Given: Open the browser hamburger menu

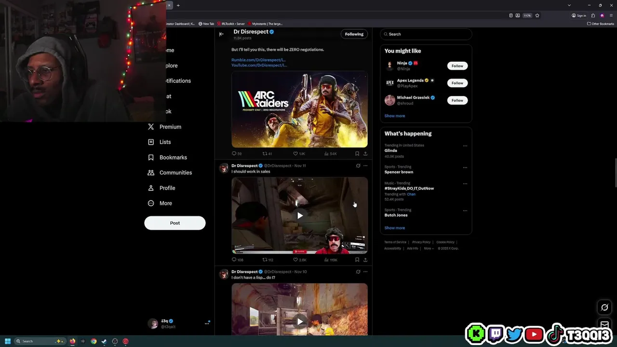Looking at the screenshot, I should pyautogui.click(x=611, y=15).
